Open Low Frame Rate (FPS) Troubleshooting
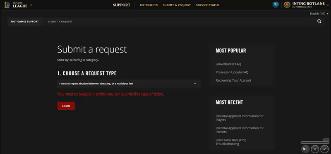Image resolution: width=331 pixels, height=154 pixels. tap(231, 142)
